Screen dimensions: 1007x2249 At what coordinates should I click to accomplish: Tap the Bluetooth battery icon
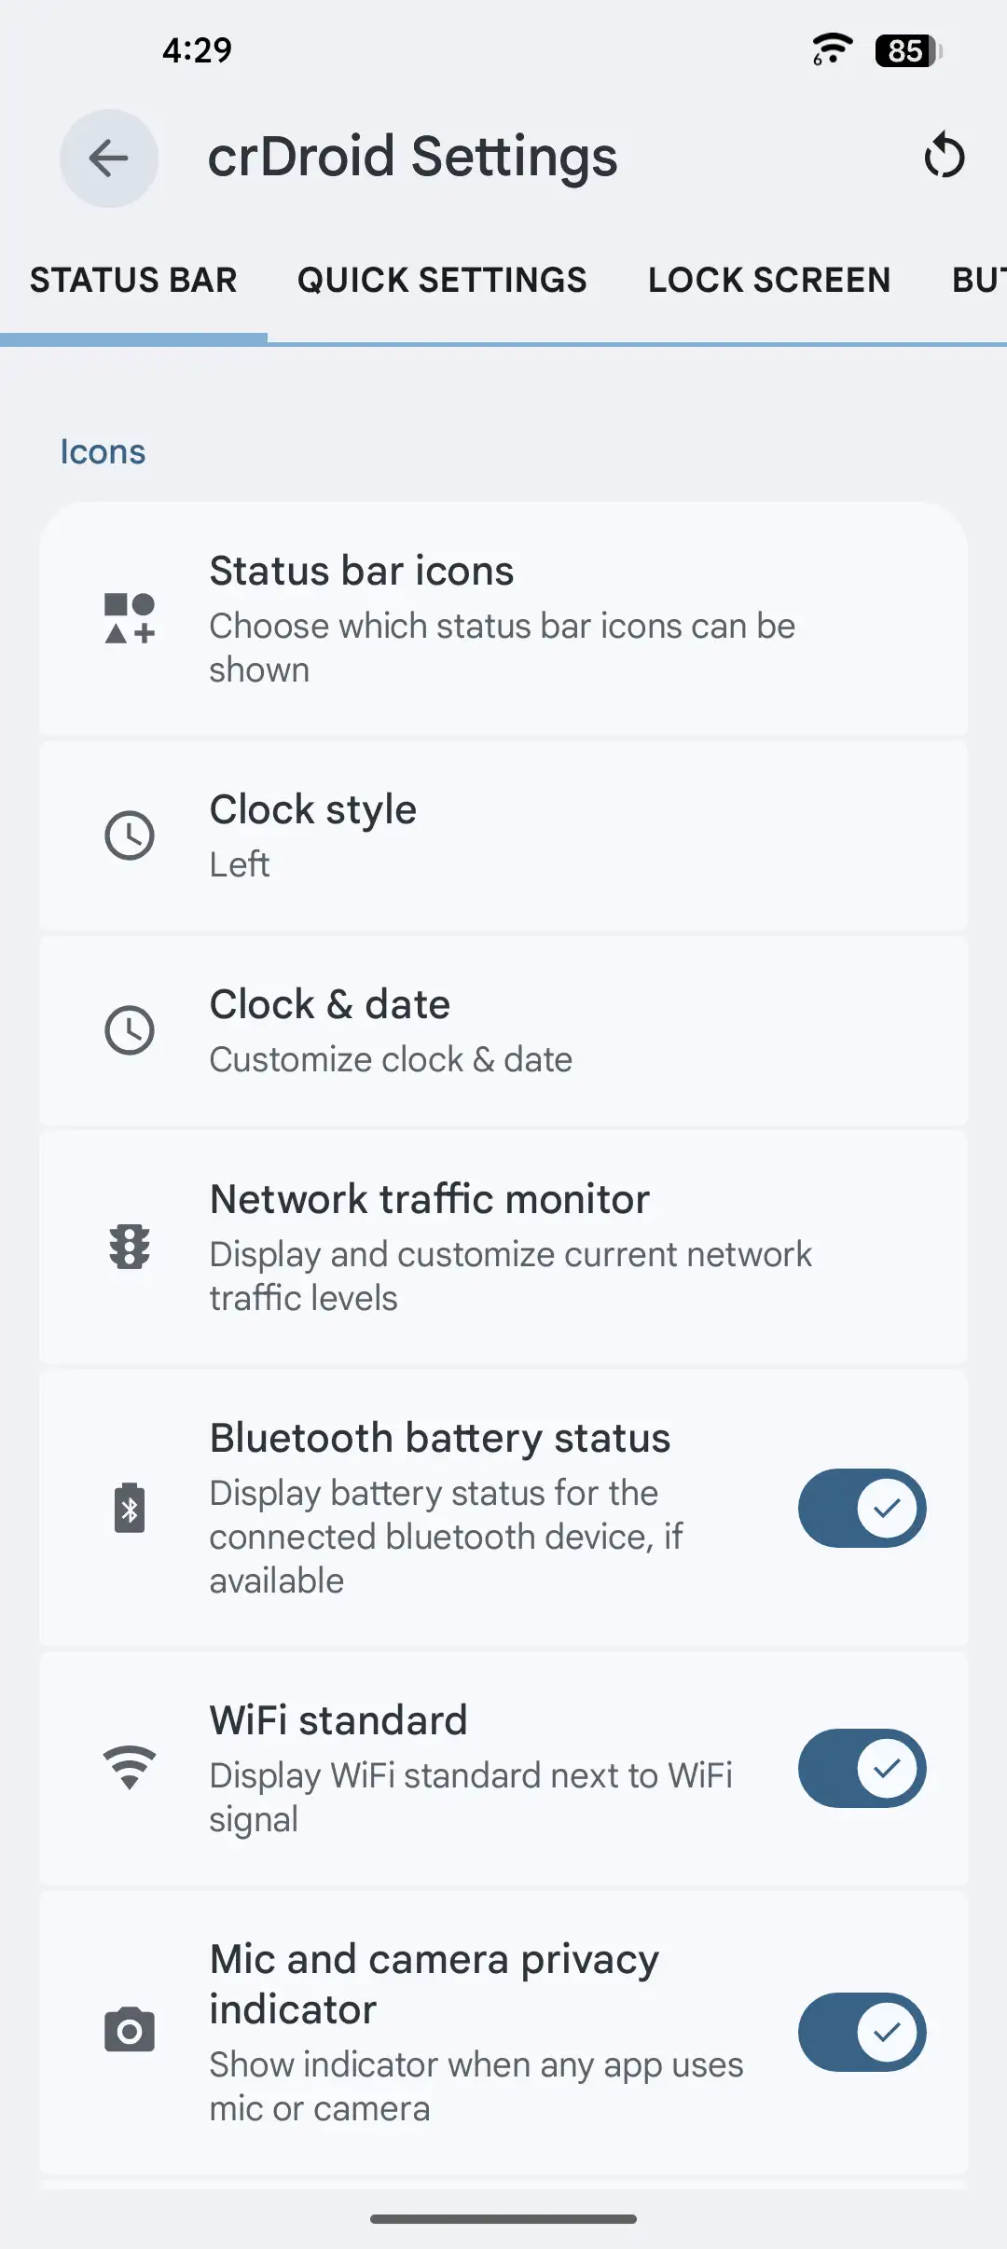(130, 1508)
